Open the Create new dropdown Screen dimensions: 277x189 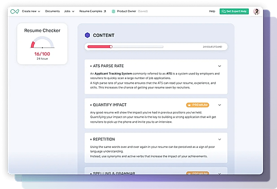31,11
